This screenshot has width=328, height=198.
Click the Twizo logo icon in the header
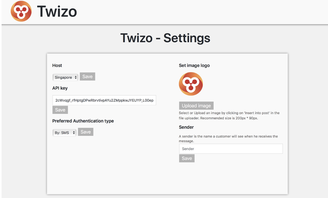(x=21, y=11)
